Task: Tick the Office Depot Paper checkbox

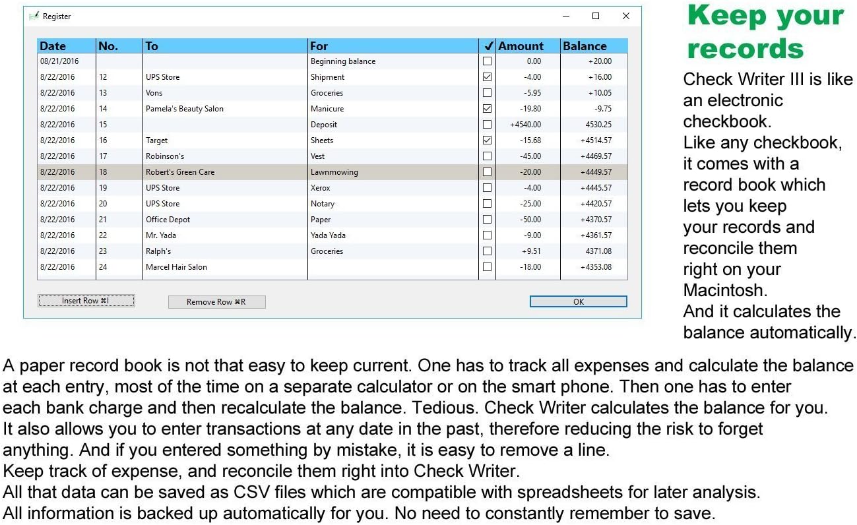Action: pos(487,220)
